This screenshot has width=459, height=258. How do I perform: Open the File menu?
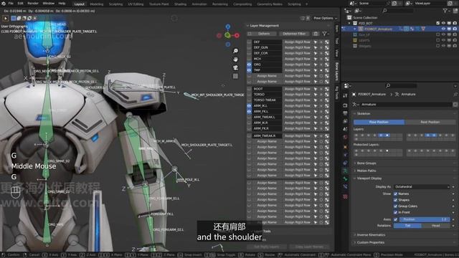(x=11, y=3)
